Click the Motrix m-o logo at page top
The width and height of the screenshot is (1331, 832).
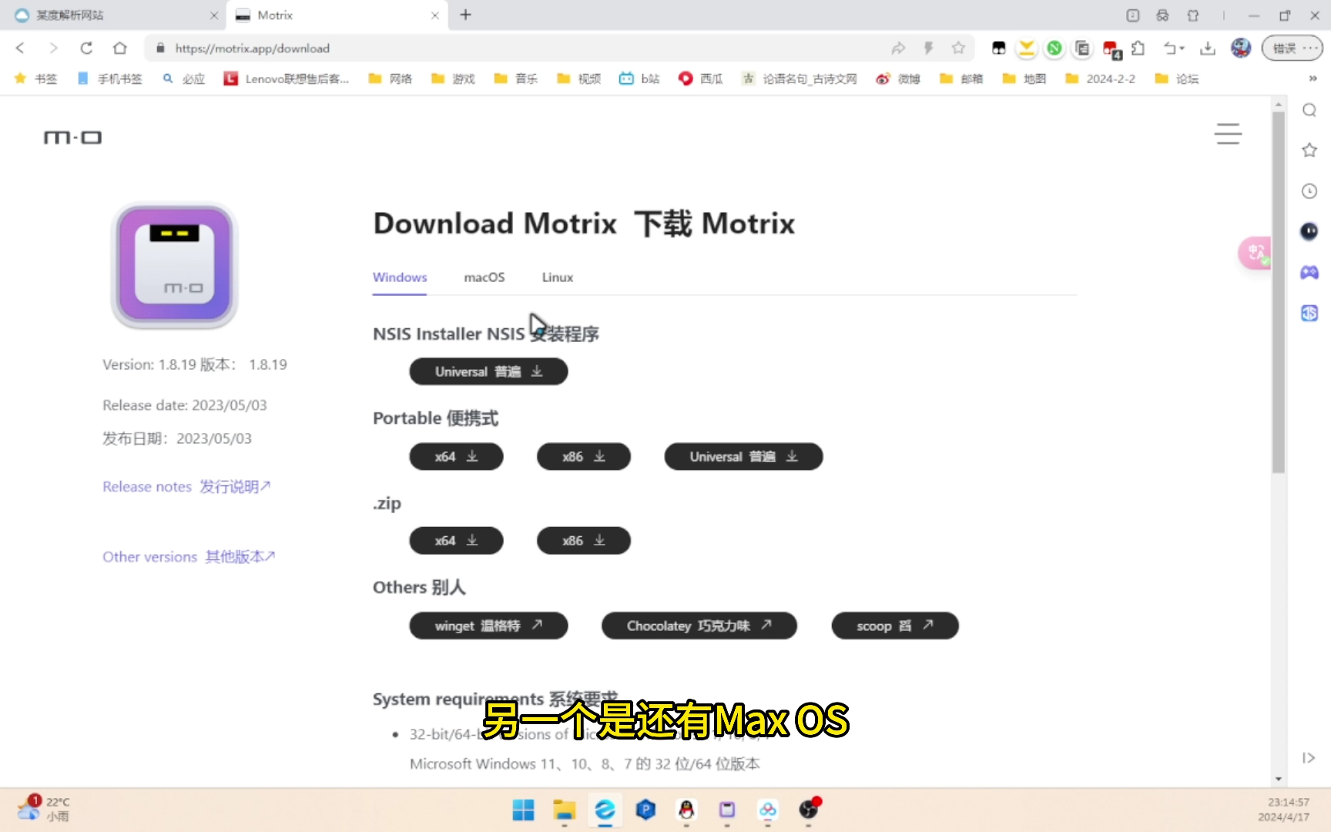point(72,138)
